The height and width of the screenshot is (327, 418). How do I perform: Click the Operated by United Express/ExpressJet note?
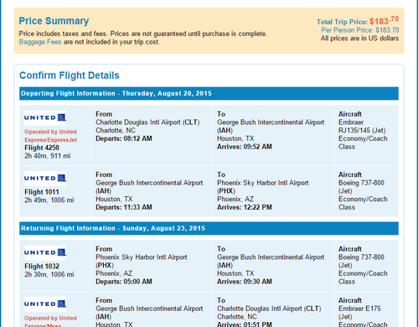(50, 136)
